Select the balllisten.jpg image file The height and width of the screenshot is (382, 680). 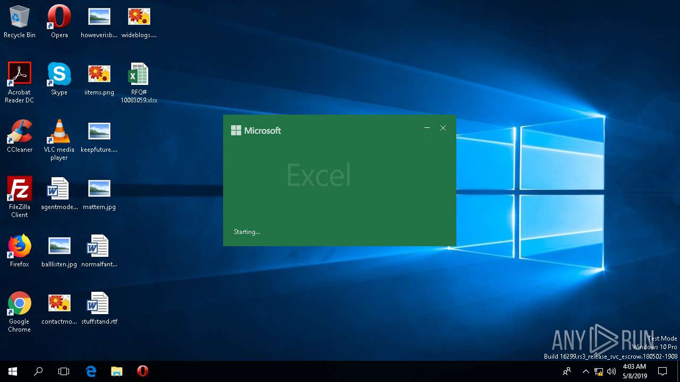59,251
